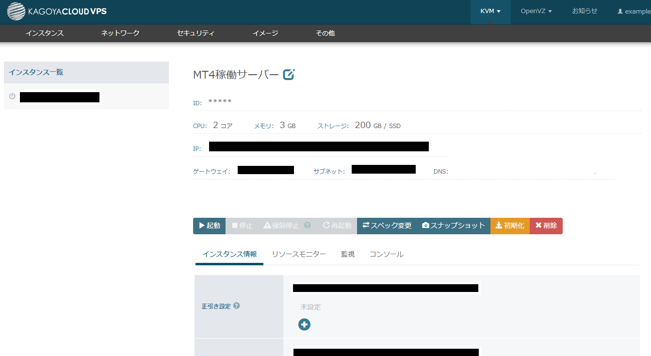Click the Kagoya Cloud VPS logo
Screen dimensions: 651x356
pyautogui.click(x=57, y=12)
